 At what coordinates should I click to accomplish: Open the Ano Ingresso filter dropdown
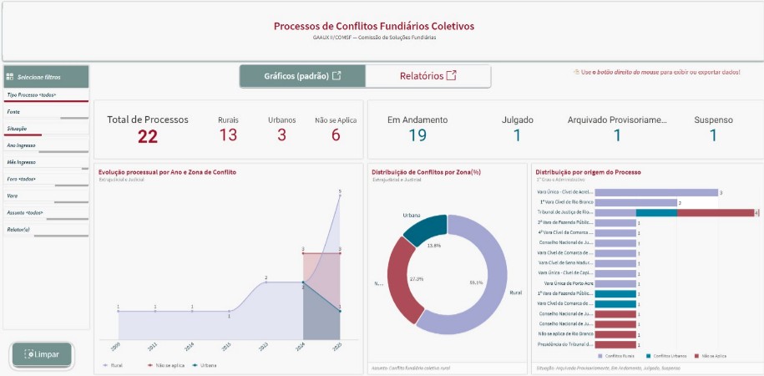(x=46, y=145)
